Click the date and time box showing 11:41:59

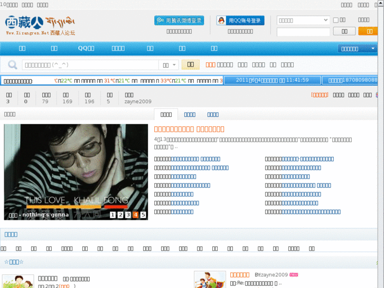(273, 80)
